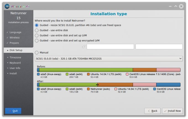Screen dimensions: 188x119
Task: Click the Install Now button
Action: 173,111
